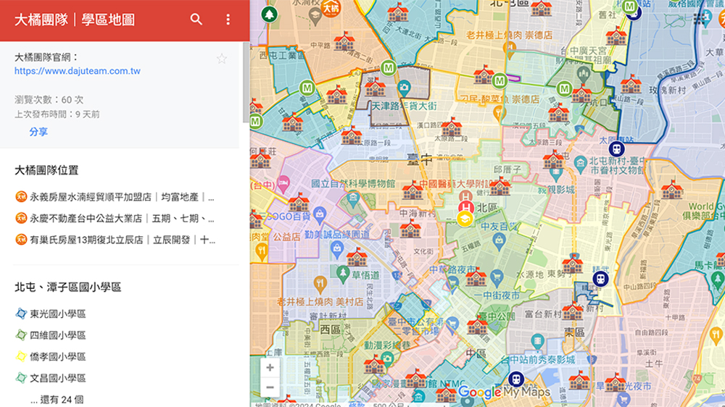Image resolution: width=725 pixels, height=407 pixels.
Task: Click the 一中街夜市 shopping marker
Action: coord(497,277)
